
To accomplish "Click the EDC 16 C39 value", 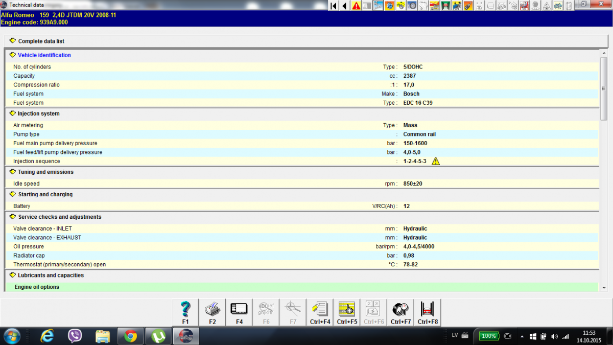I will point(418,103).
